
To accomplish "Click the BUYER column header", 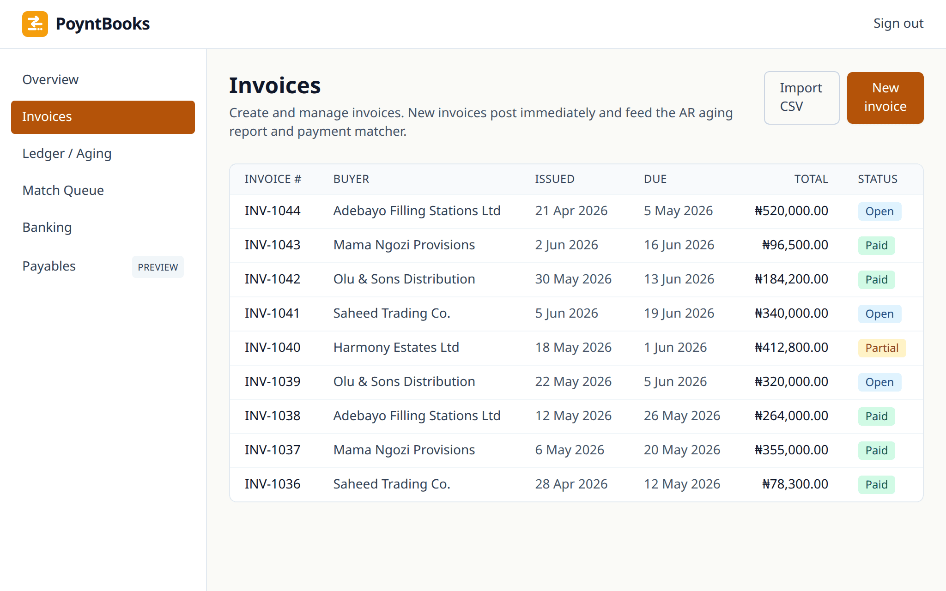I will 351,179.
